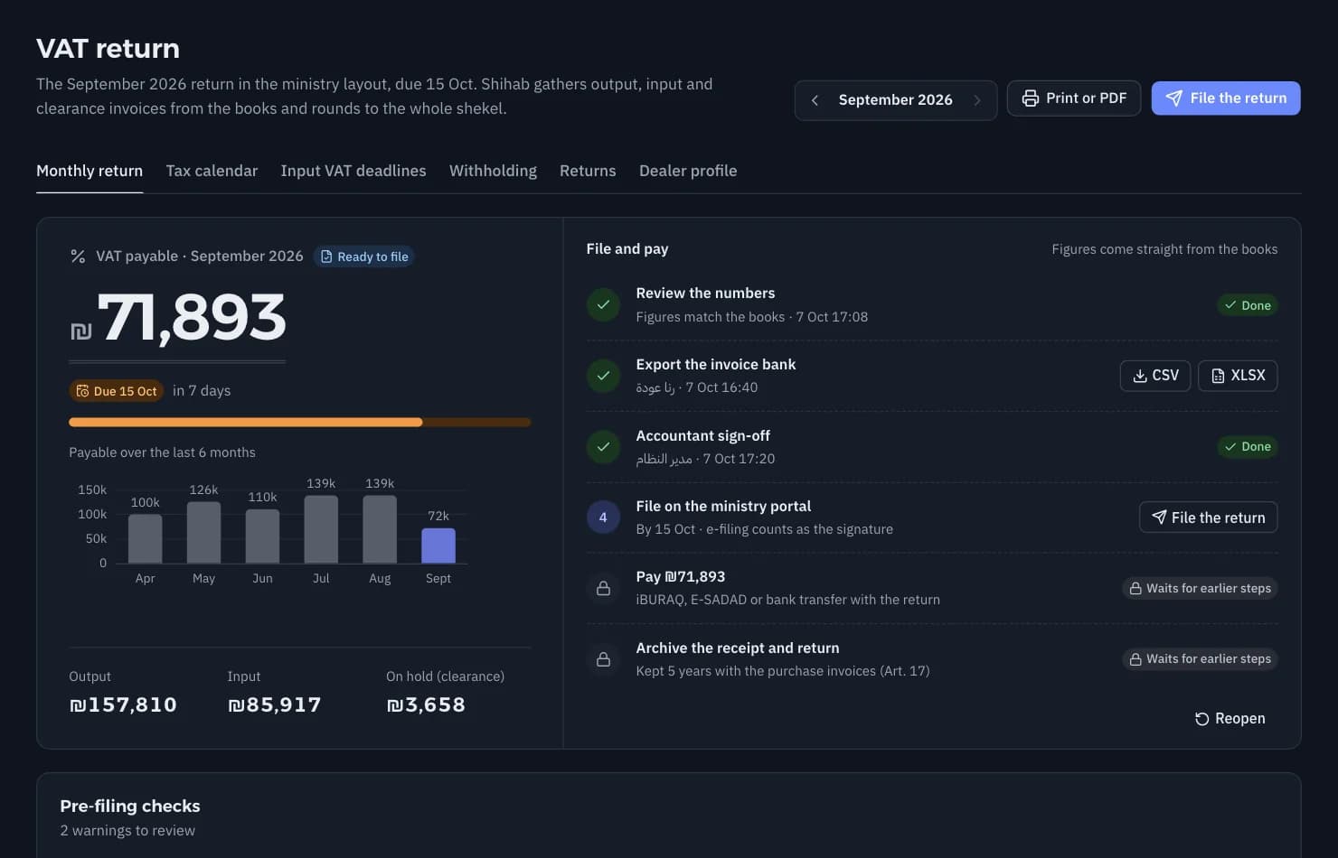Click the printer icon in Print or PDF
The image size is (1338, 858).
1030,98
